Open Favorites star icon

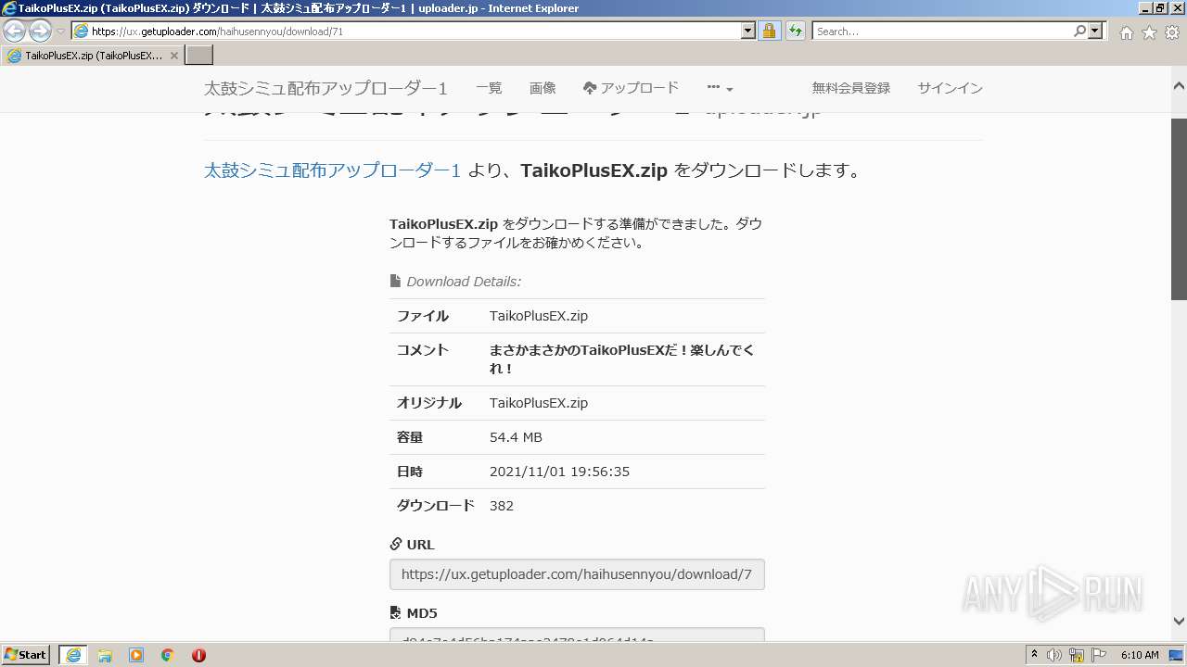pos(1149,32)
